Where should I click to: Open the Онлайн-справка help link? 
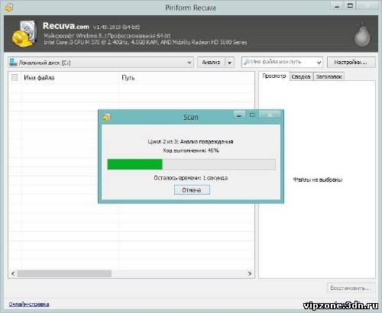point(29,304)
